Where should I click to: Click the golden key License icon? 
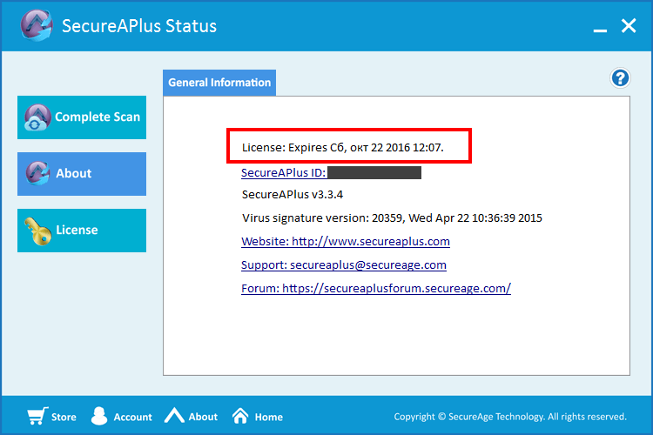point(37,231)
